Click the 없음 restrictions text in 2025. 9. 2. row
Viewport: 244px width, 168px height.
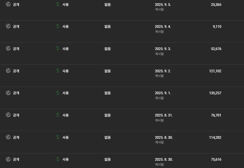point(108,71)
